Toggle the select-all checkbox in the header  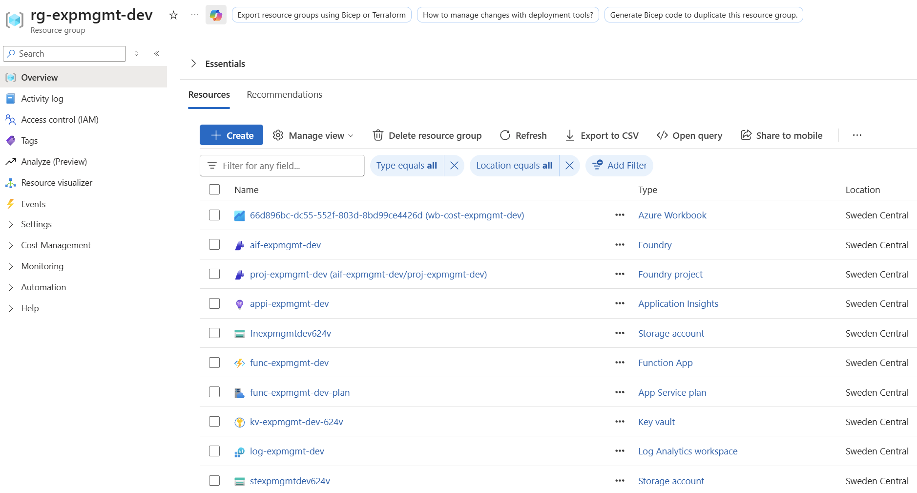[x=214, y=190]
